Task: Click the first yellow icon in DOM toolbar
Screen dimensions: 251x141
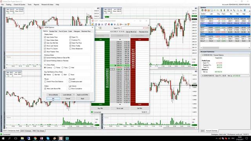Action: tap(93, 24)
